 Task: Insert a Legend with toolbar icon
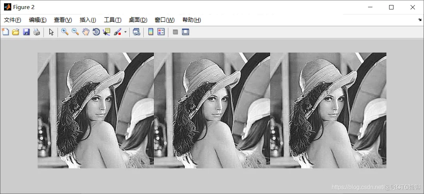pos(161,32)
